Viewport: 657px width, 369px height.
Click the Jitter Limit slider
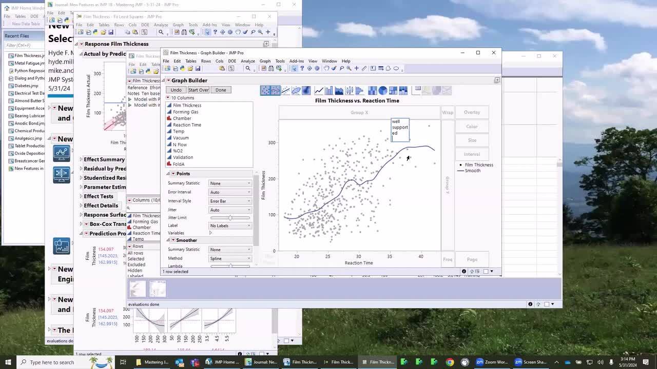[230, 218]
